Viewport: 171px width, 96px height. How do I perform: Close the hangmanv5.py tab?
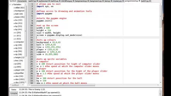point(103,1)
